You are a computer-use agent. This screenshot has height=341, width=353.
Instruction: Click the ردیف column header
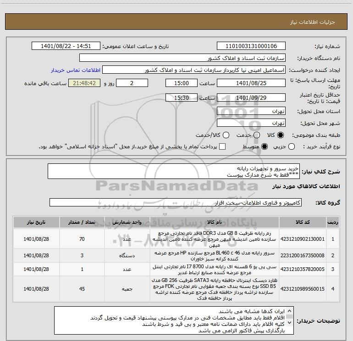click(333, 222)
